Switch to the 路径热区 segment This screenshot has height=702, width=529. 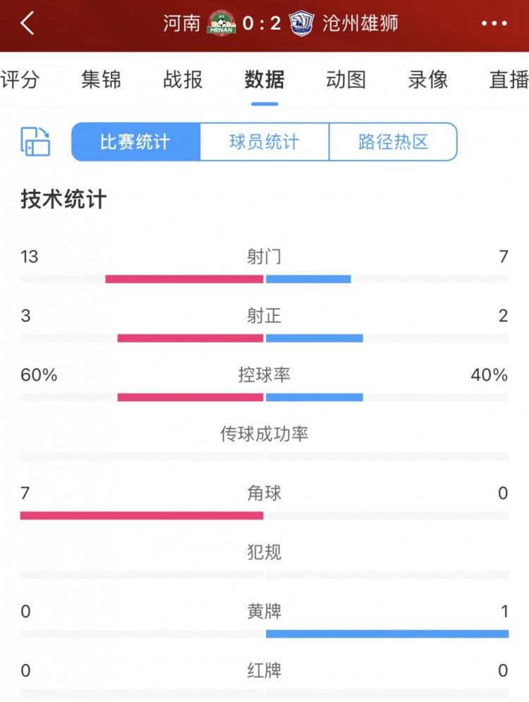(x=394, y=142)
